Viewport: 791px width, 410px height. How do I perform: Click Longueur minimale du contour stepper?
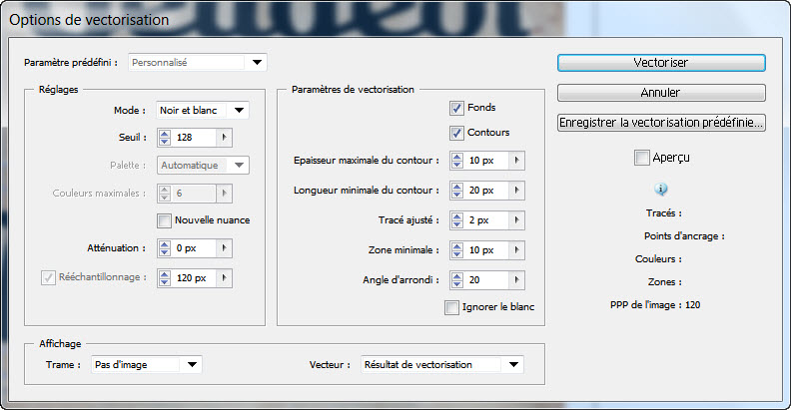tap(457, 191)
